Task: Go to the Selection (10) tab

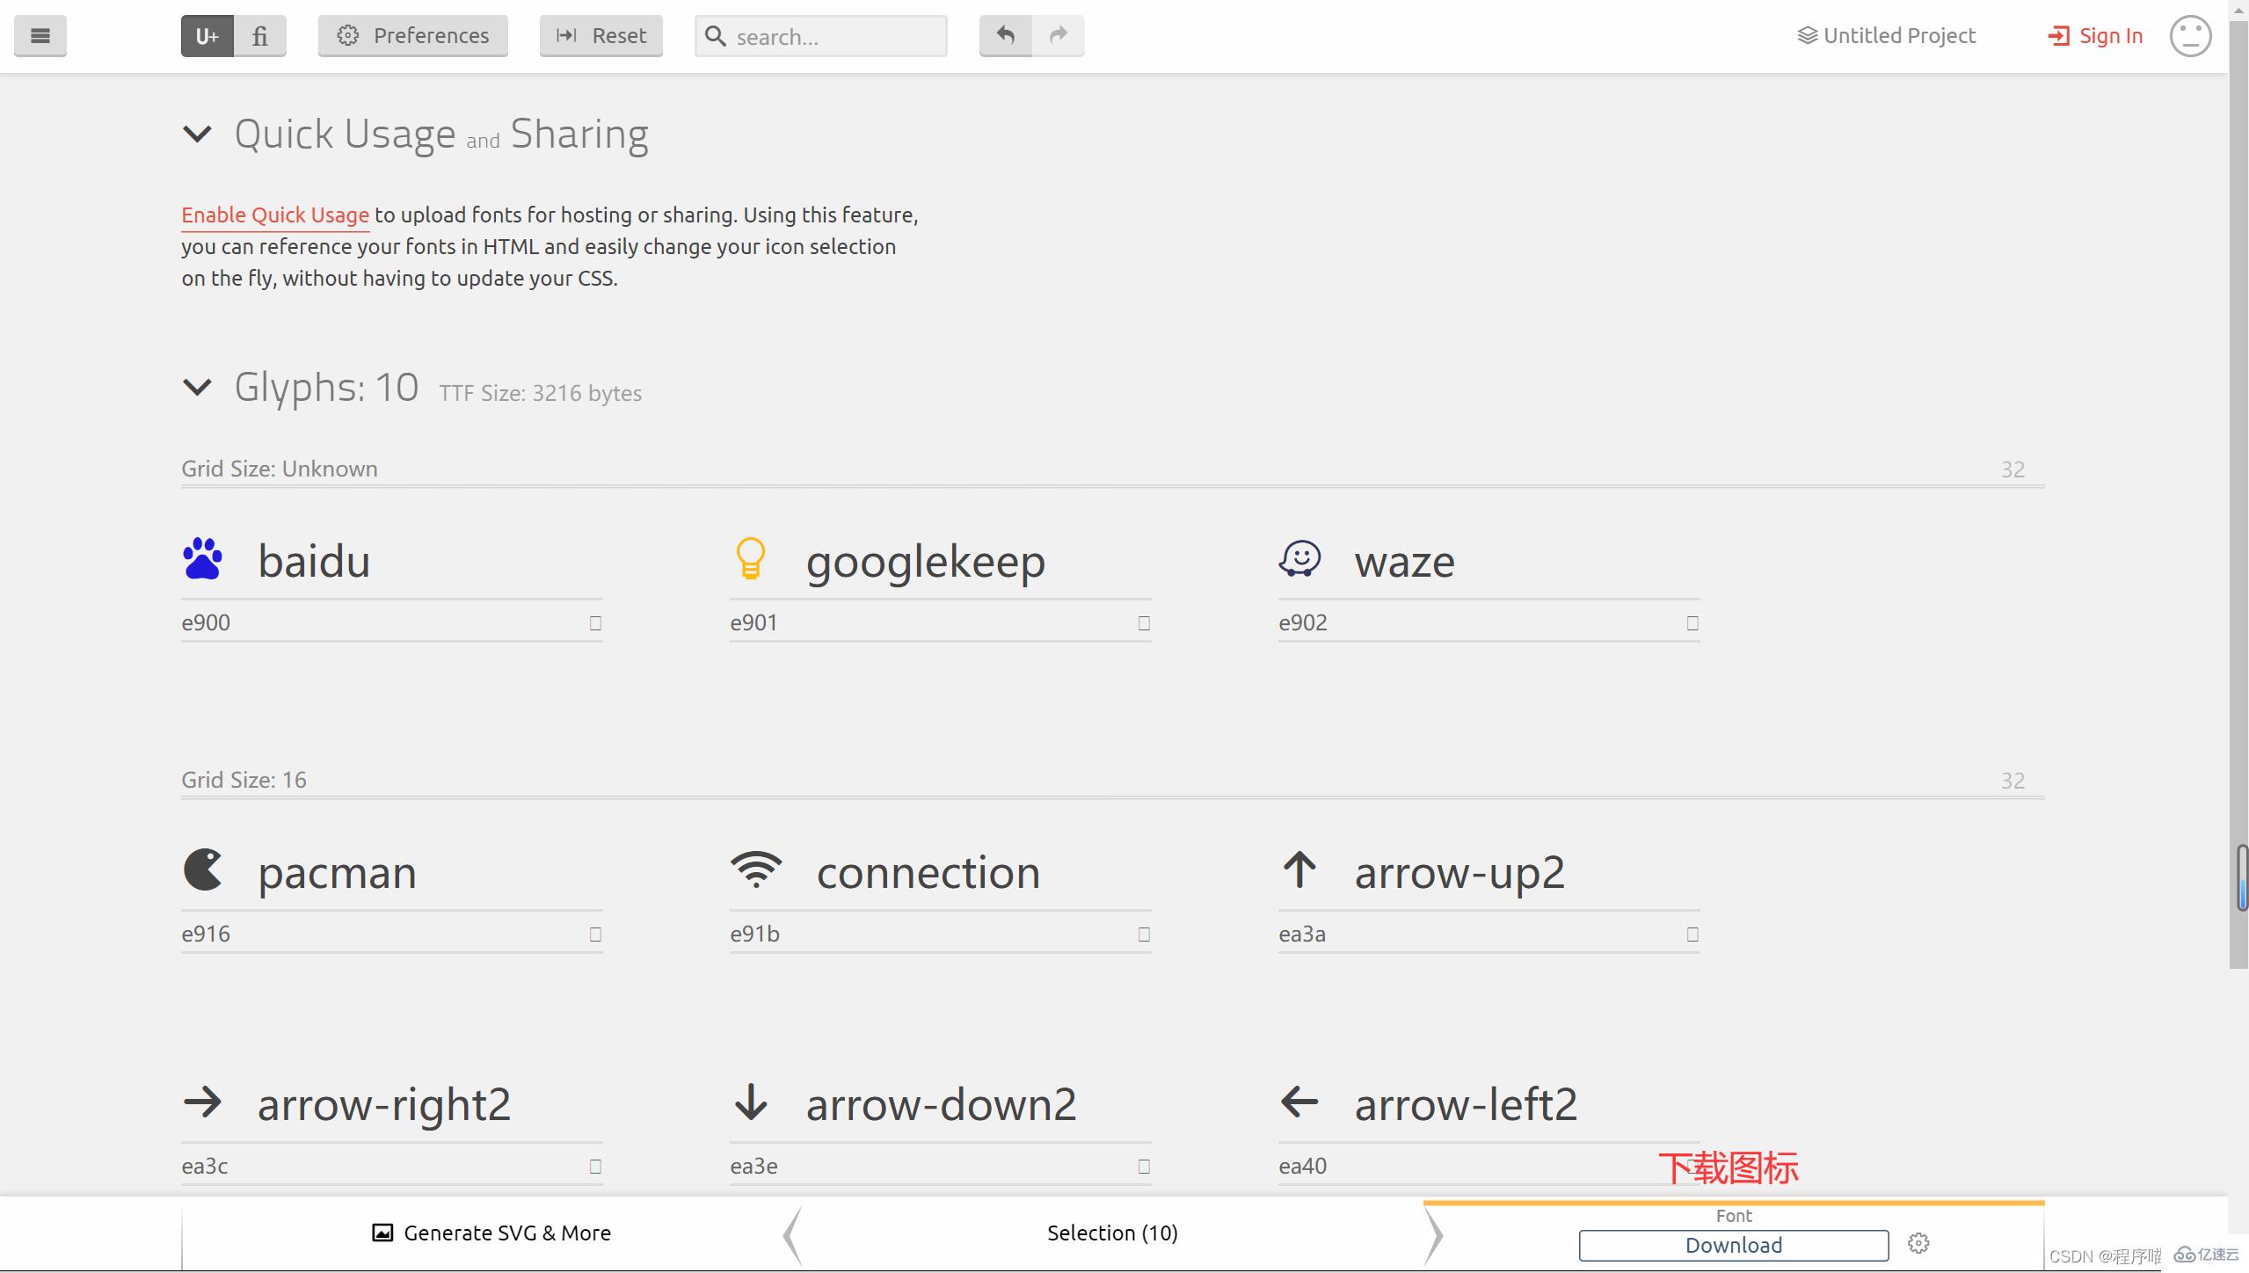Action: click(x=1112, y=1233)
